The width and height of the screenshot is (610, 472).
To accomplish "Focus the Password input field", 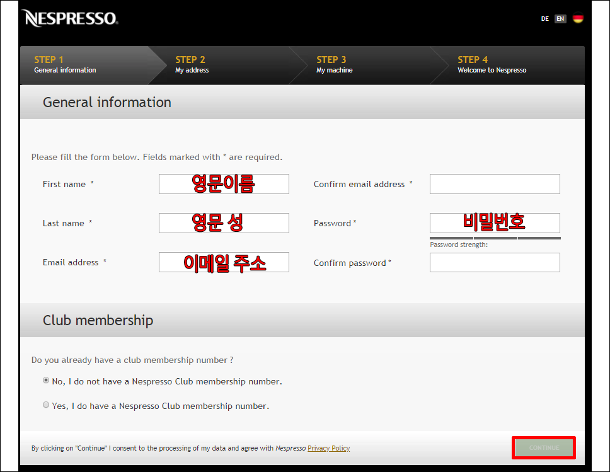I will 495,223.
